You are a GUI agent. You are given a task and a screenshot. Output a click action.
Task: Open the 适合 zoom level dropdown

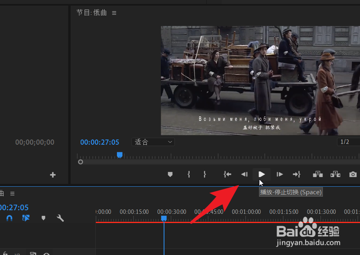click(x=153, y=142)
